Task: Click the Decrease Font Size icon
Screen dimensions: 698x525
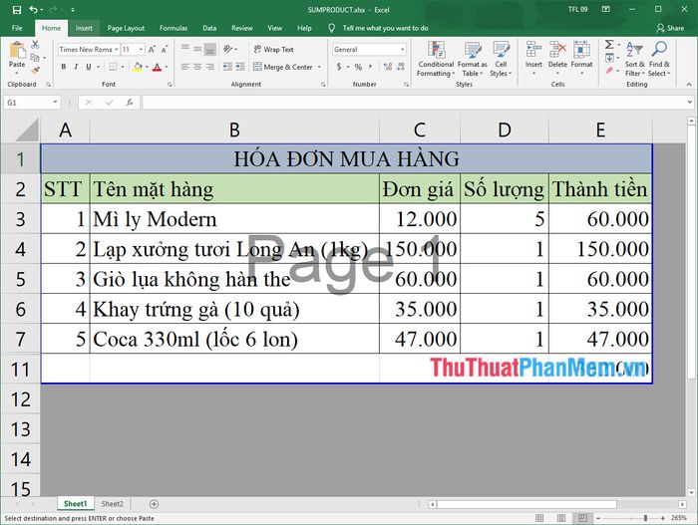Action: point(165,50)
